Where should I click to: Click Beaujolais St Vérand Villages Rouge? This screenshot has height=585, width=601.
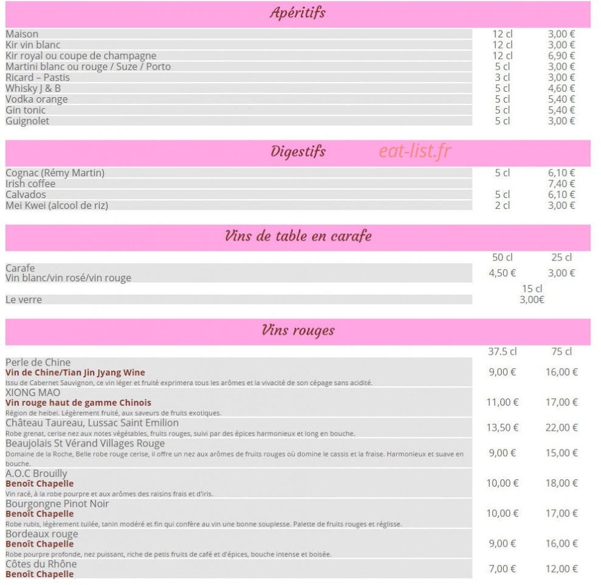(x=85, y=443)
